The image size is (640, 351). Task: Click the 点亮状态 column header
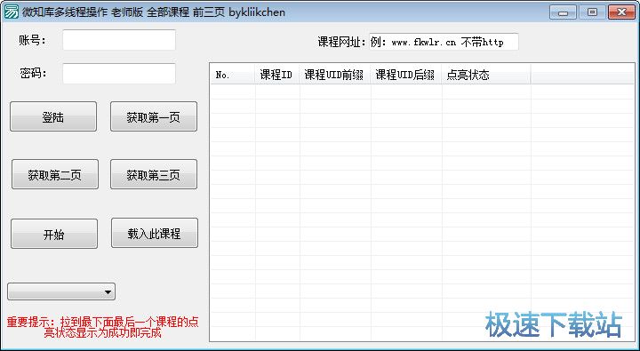tap(485, 75)
